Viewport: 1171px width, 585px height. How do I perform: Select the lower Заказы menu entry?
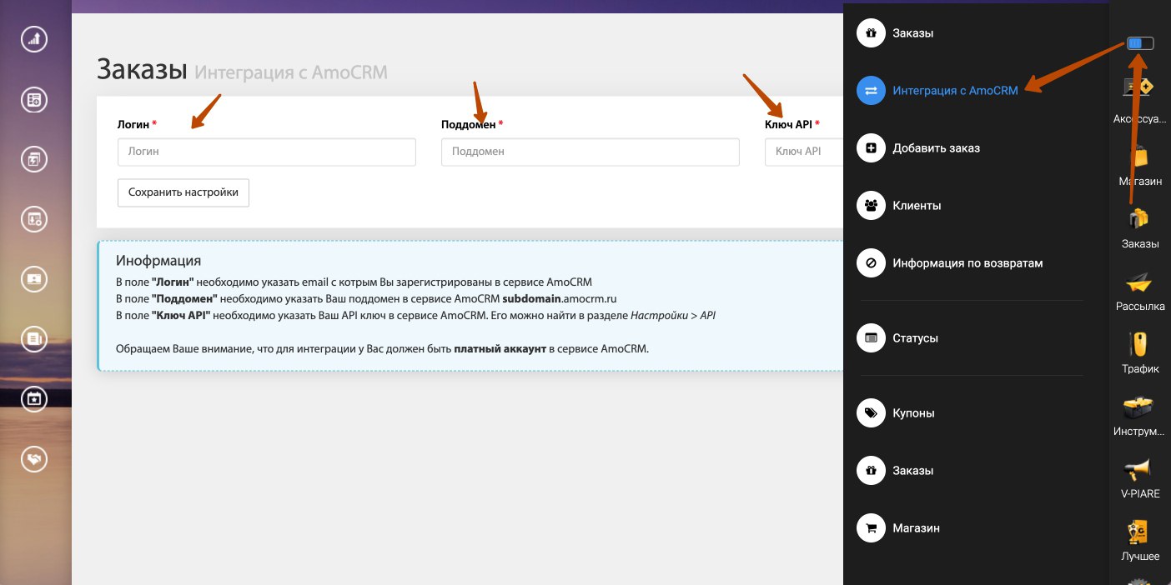pos(912,470)
